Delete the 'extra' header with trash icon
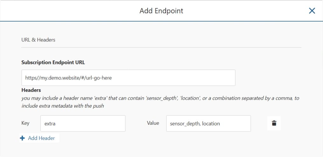This screenshot has width=323, height=157. click(274, 123)
